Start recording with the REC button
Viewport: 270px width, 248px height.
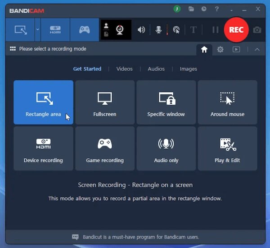click(x=236, y=30)
